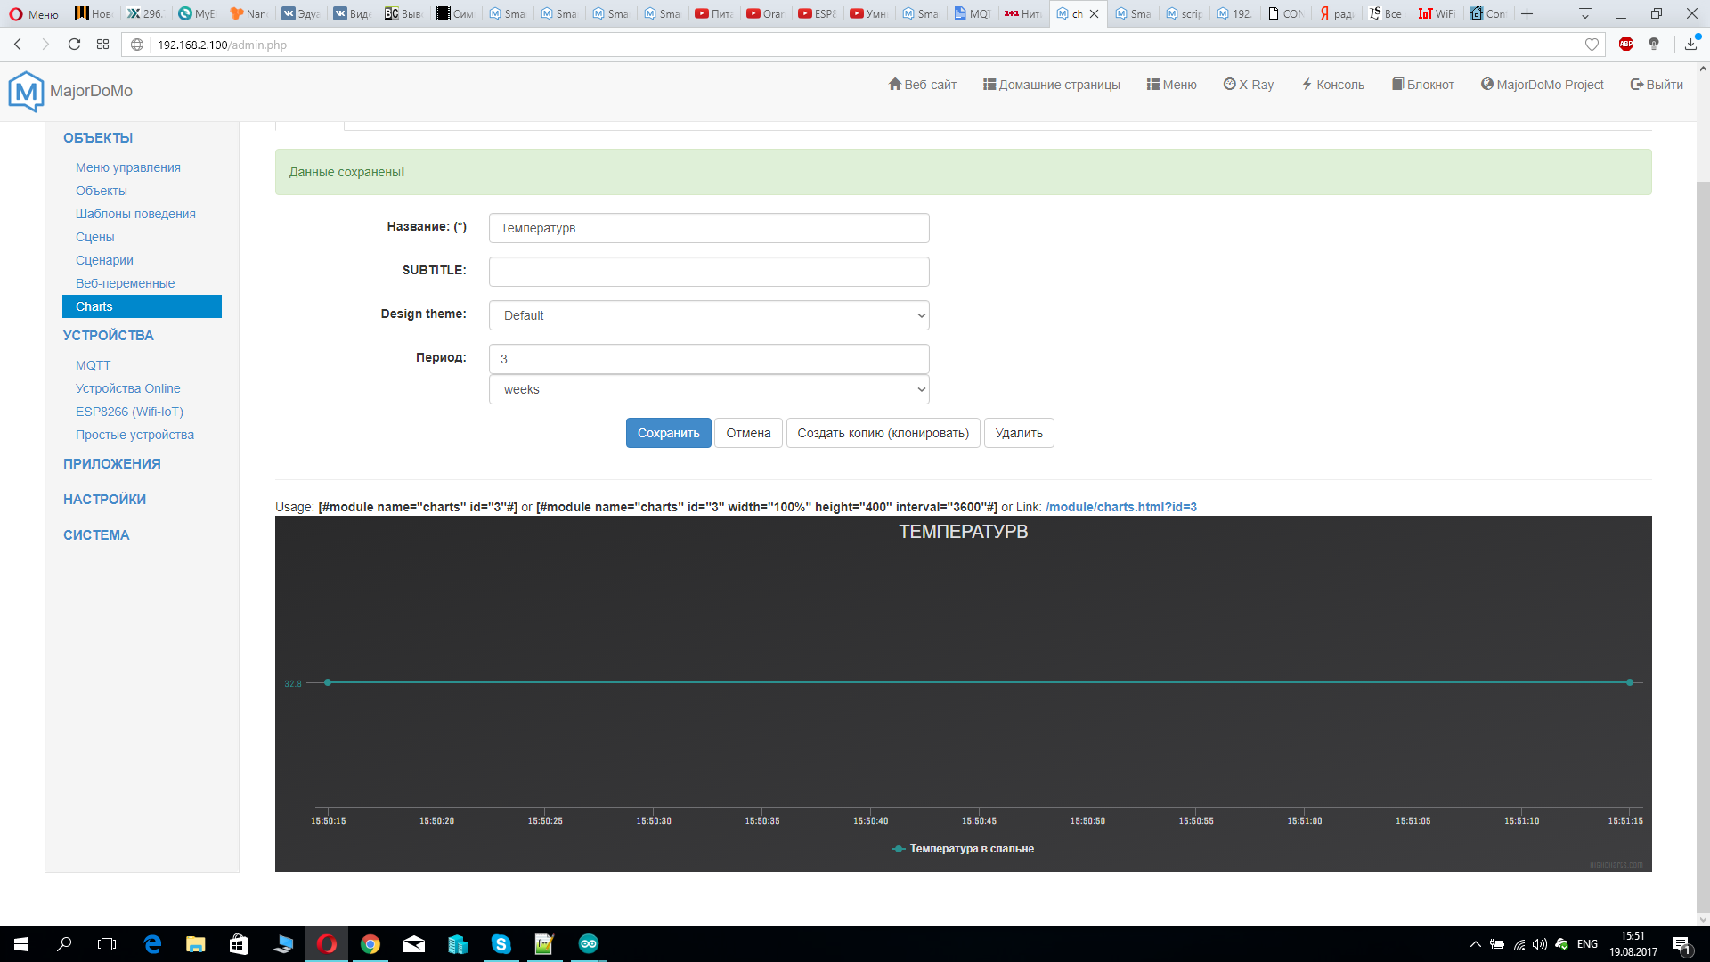Open Сценарии in the sidebar
This screenshot has height=962, width=1710.
click(104, 260)
